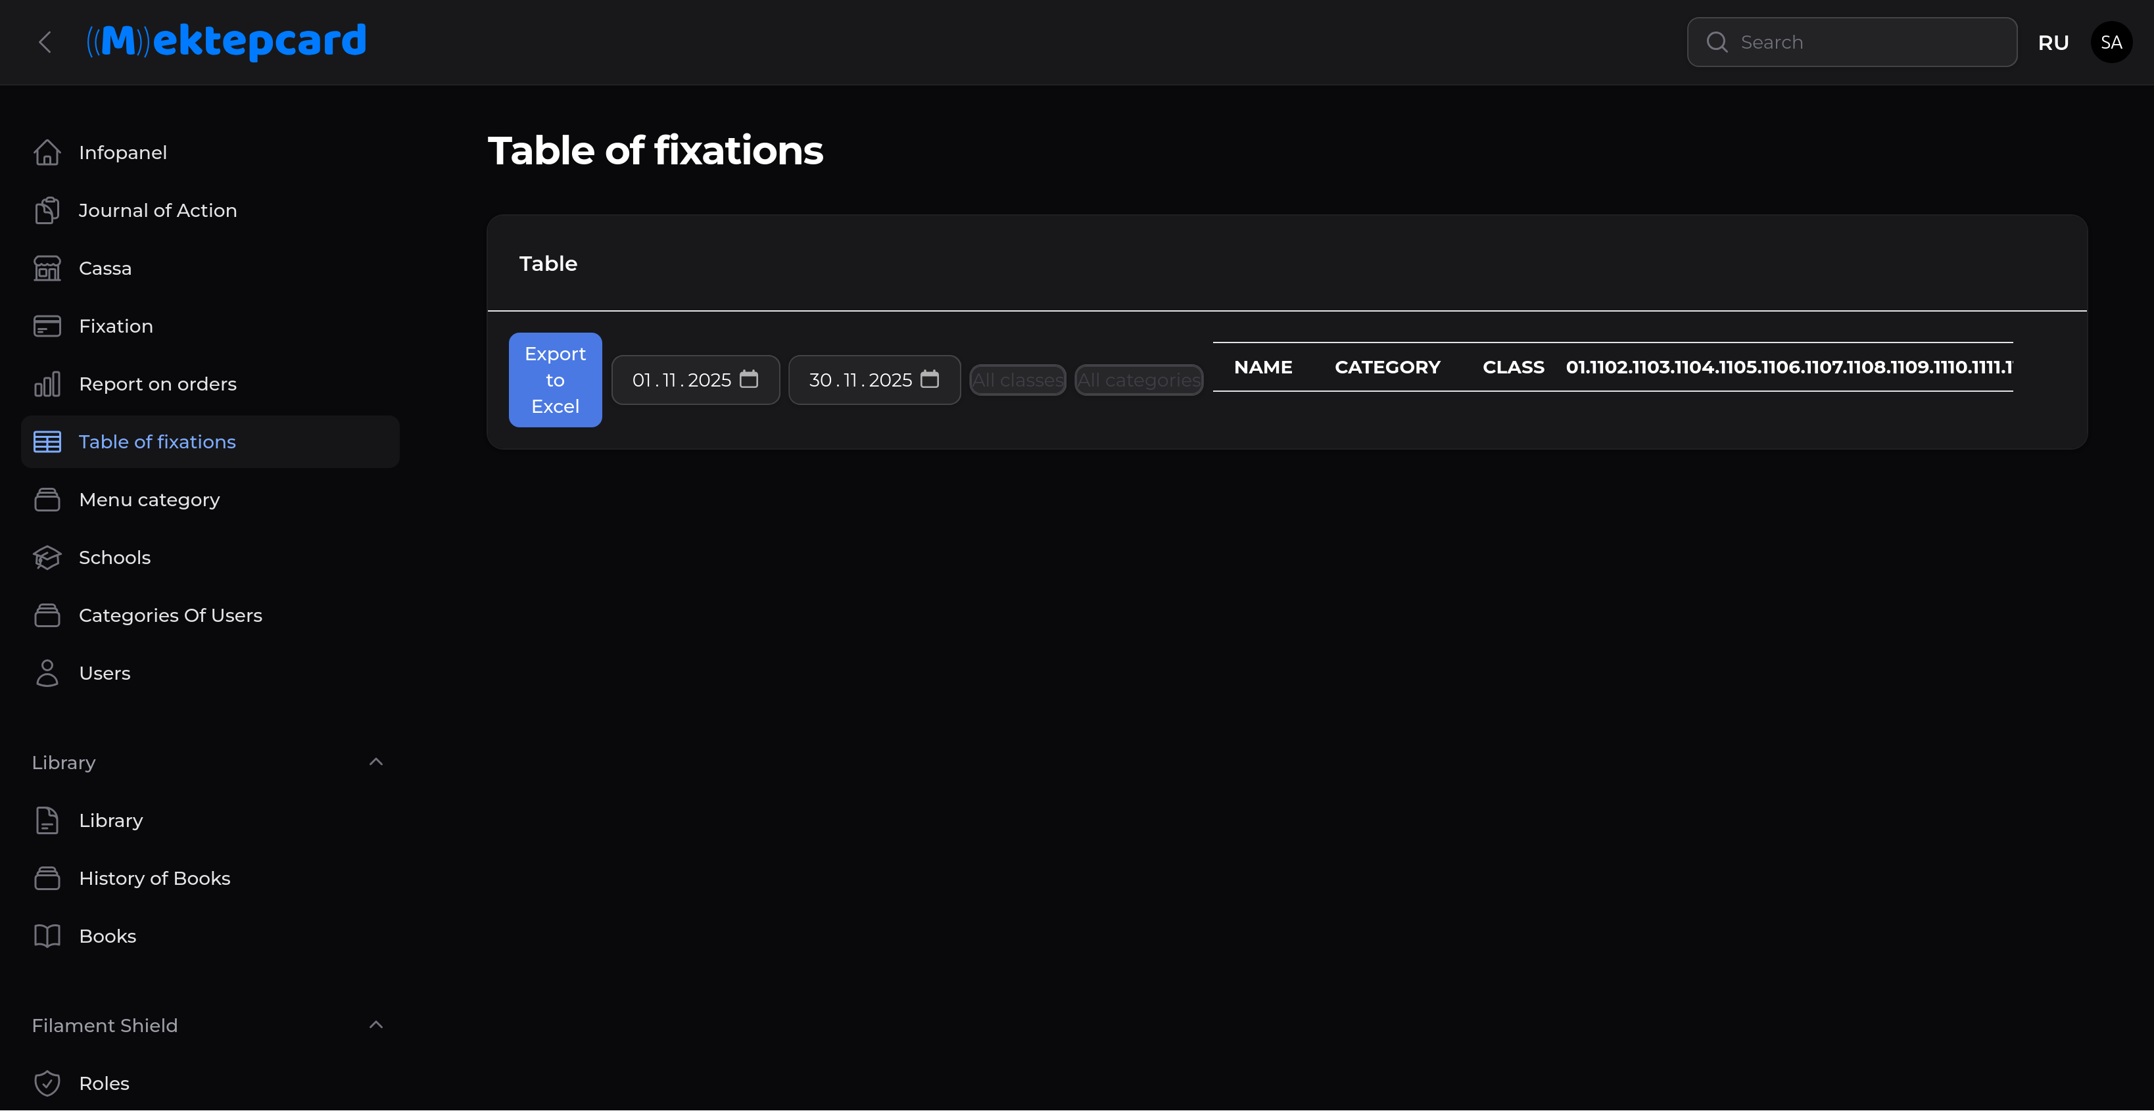Switch language with RU button
The image size is (2154, 1111).
point(2053,43)
